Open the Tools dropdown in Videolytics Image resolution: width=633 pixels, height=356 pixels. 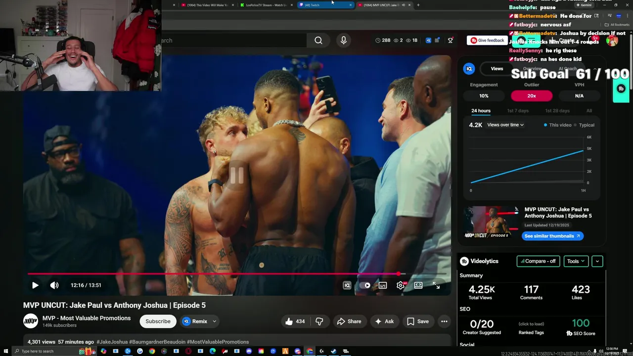[576, 261]
